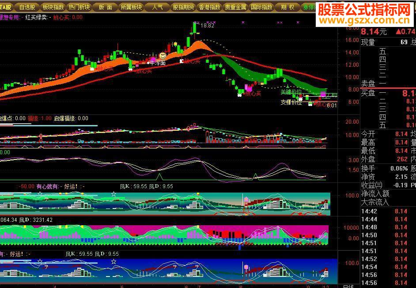
Task: Click the smiley face marker on the candlestick chart
Action: [x=163, y=56]
